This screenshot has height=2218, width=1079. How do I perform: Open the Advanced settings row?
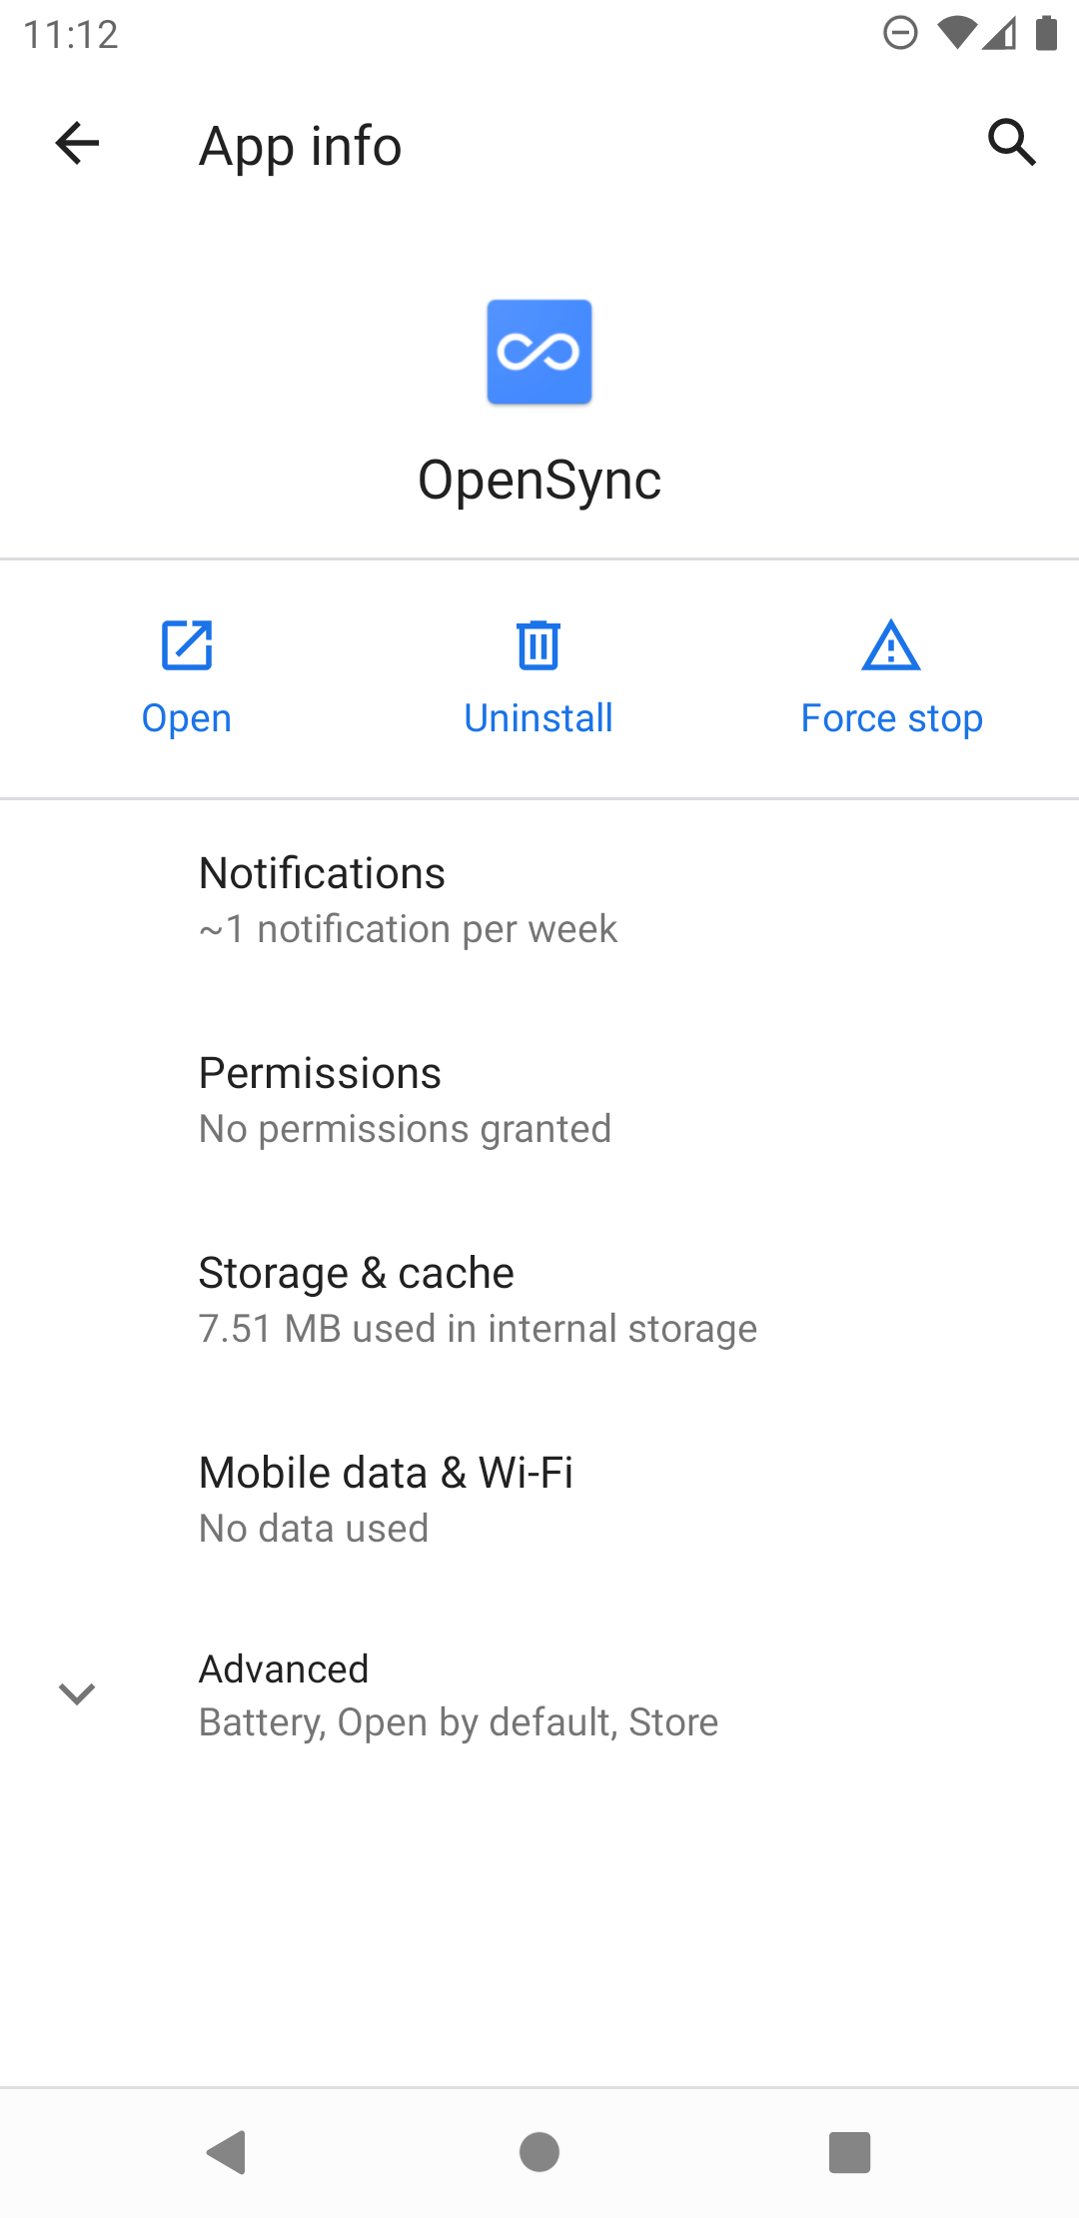[459, 1694]
